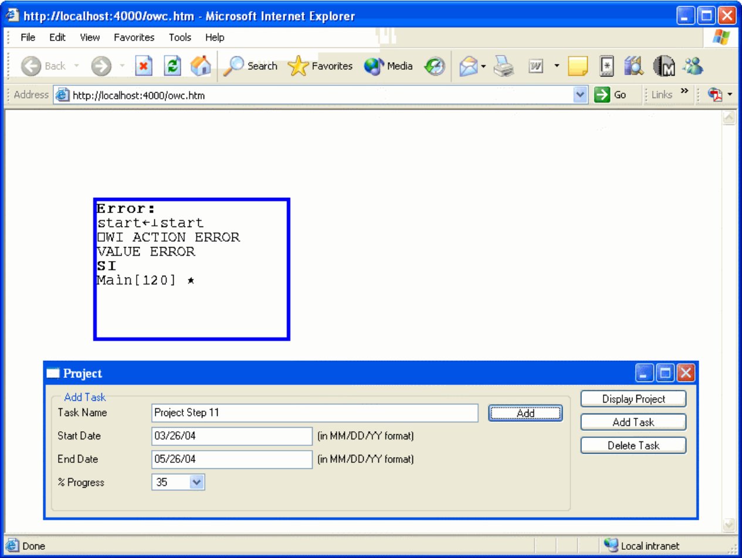
Task: Click the scrollbar up arrow
Action: coord(729,117)
